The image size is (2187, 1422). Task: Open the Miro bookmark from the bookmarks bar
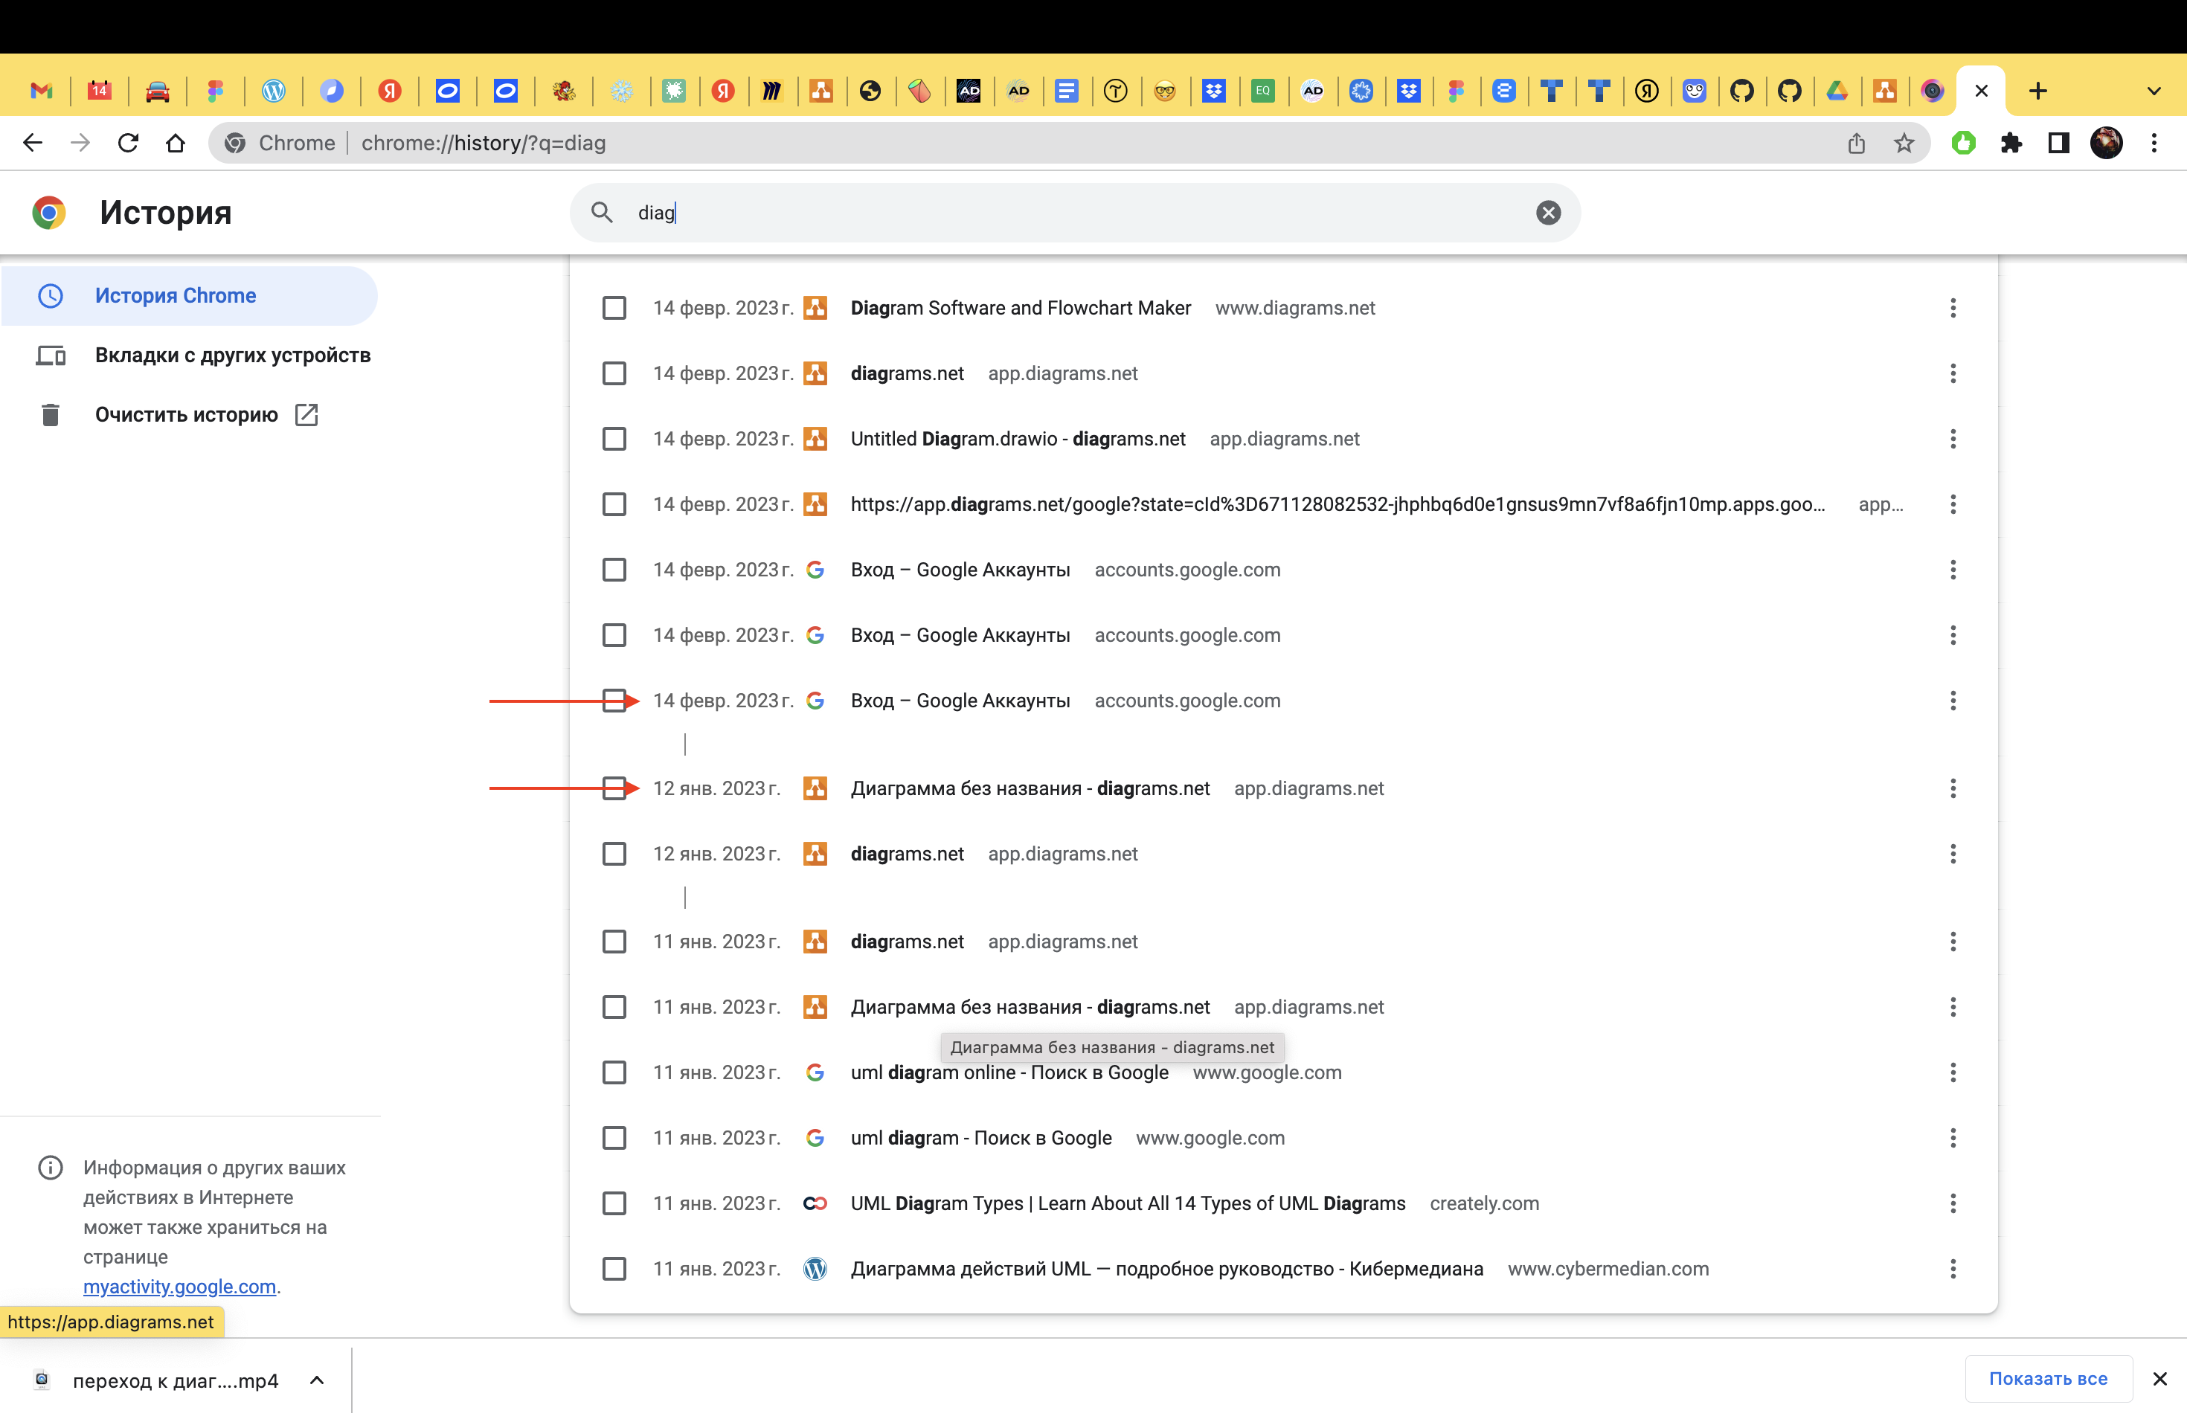(773, 90)
